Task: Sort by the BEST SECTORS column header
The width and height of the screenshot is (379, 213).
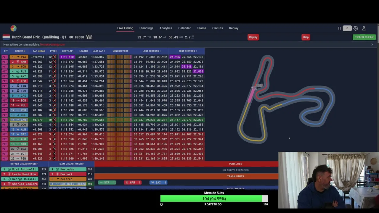Action: tap(188, 51)
